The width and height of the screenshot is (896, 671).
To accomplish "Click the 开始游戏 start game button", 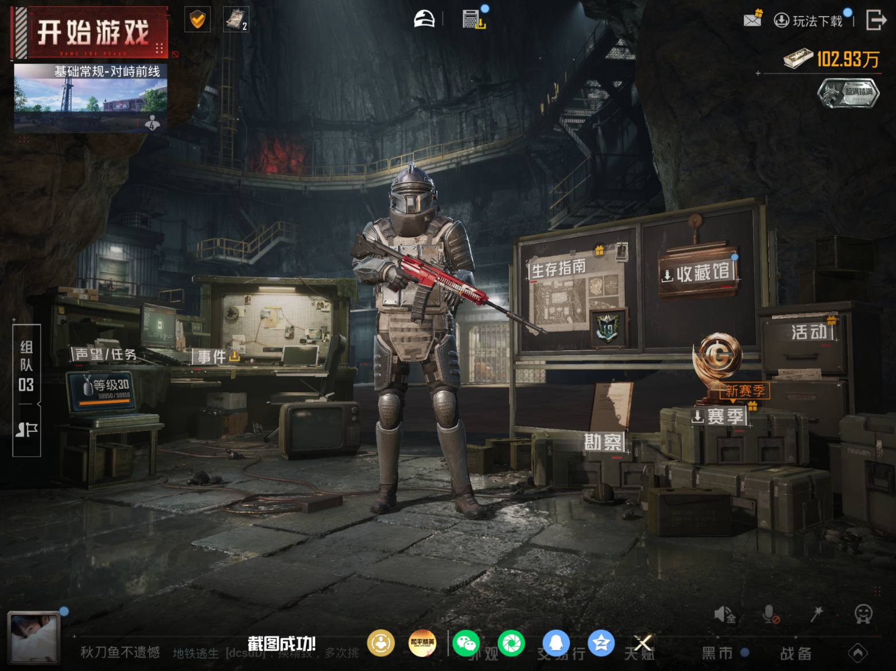I will (x=91, y=32).
